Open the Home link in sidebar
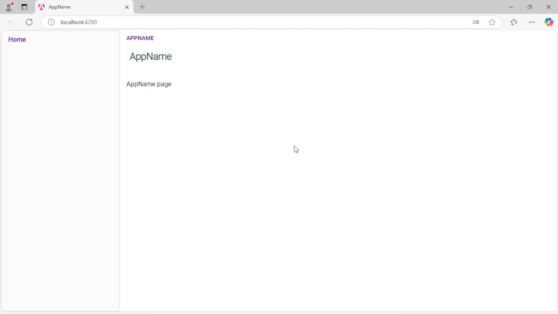 tap(17, 40)
